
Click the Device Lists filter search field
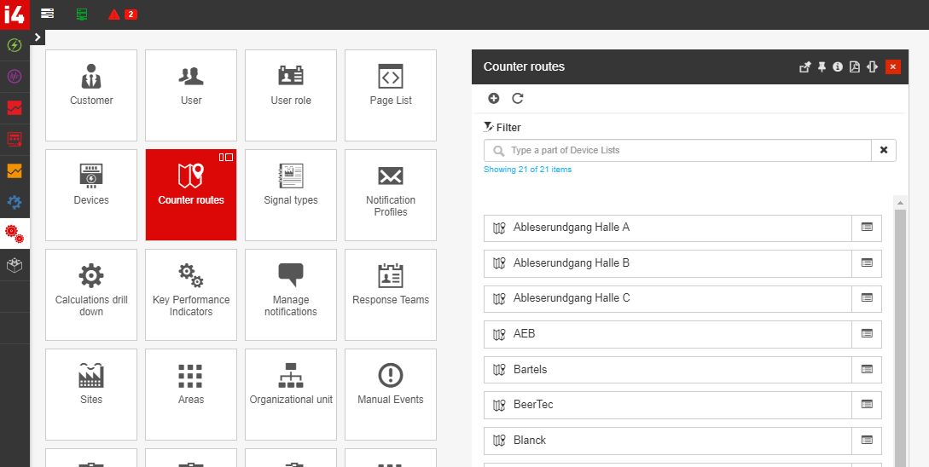[x=677, y=150]
